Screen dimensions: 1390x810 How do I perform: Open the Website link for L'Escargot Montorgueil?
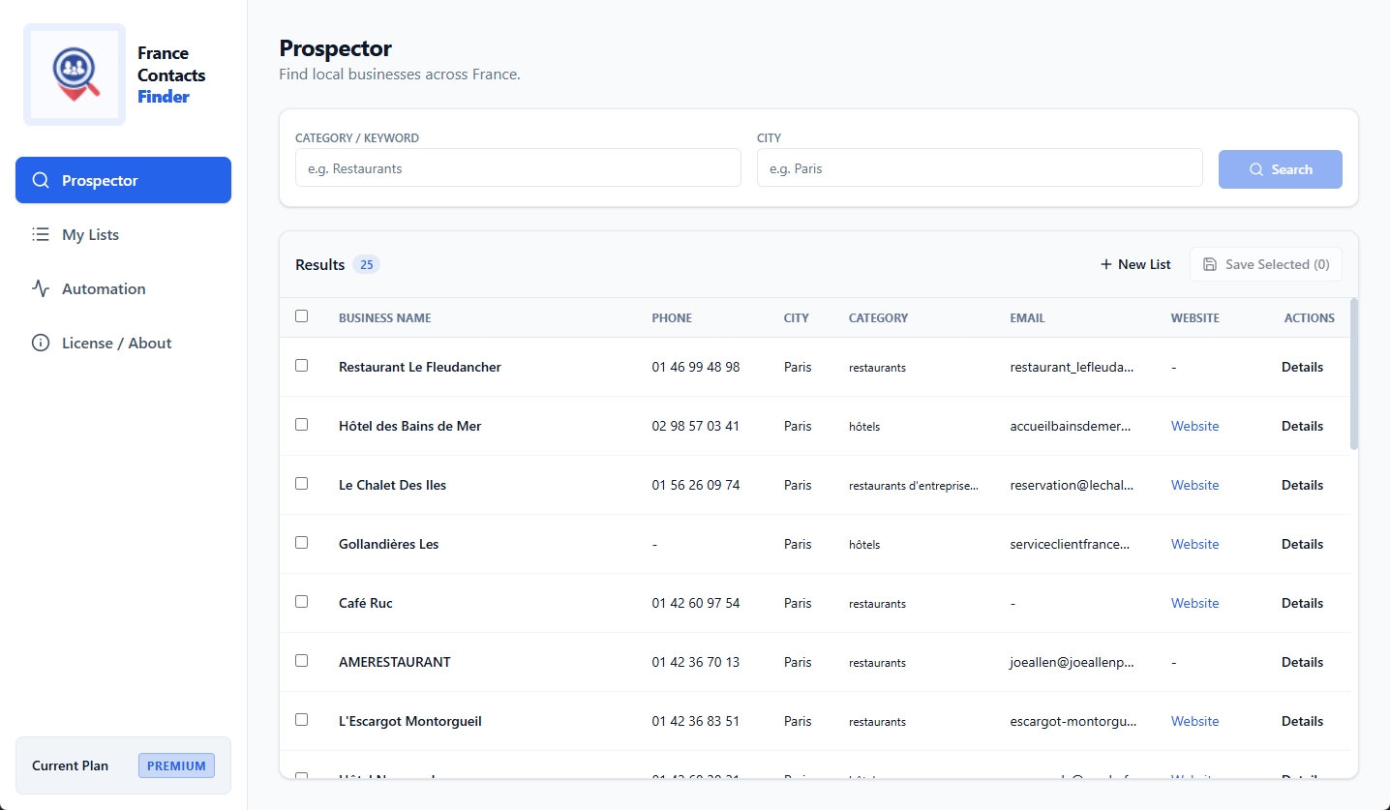click(x=1194, y=721)
